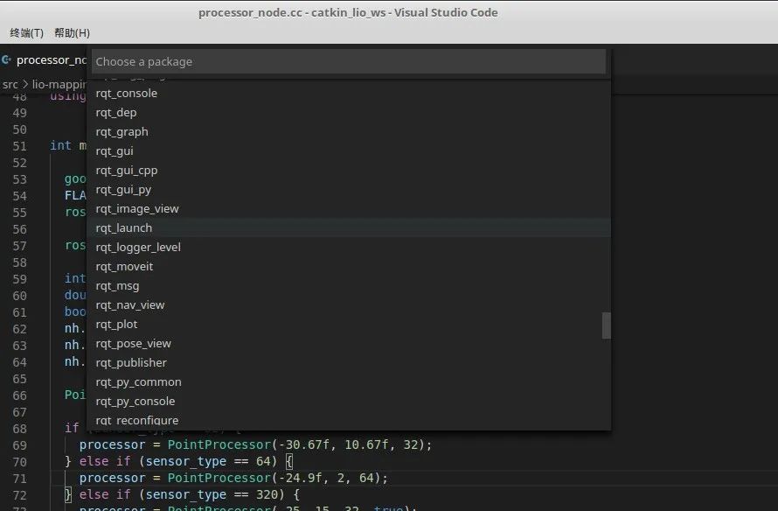
Task: Select the rqt_moveit package
Action: coord(349,267)
